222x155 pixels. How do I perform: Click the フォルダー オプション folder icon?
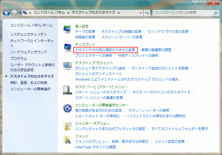point(68,126)
